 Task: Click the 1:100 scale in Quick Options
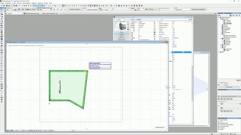pos(221,121)
